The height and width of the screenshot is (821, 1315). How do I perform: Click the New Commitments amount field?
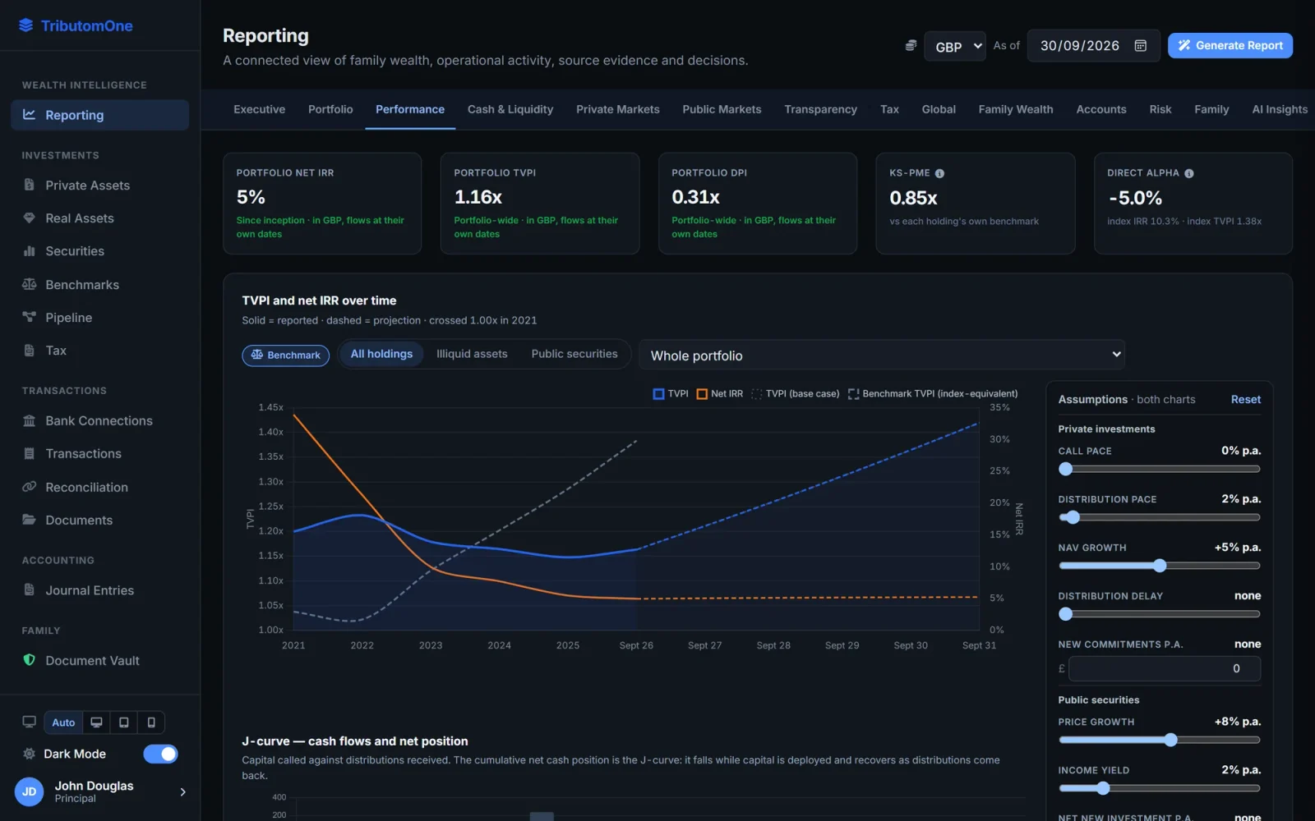click(1165, 668)
